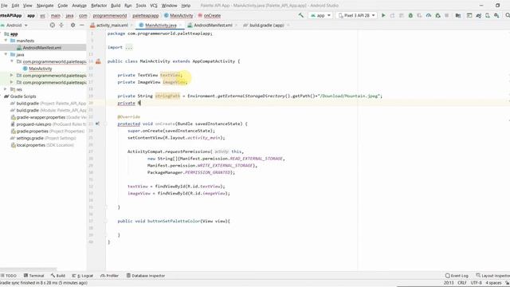The width and height of the screenshot is (510, 287).
Task: Click the Apply Code Changes icon
Action: tap(402, 15)
